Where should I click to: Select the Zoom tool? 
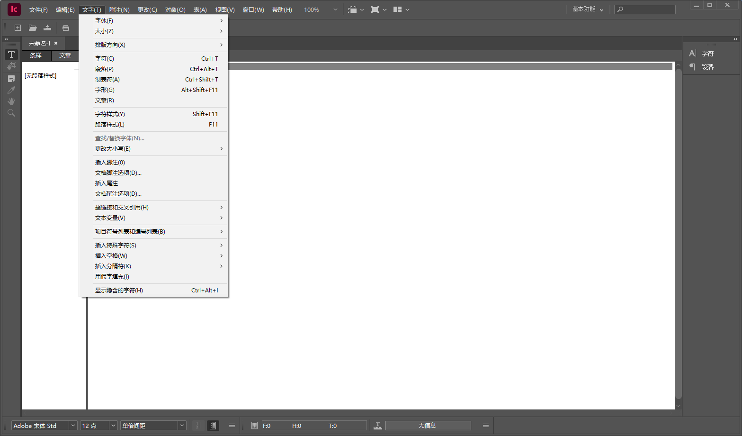coord(11,113)
